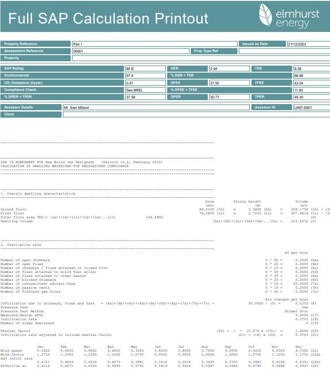Select the DPER value 30.77
The width and height of the screenshot is (330, 370).
click(x=229, y=97)
